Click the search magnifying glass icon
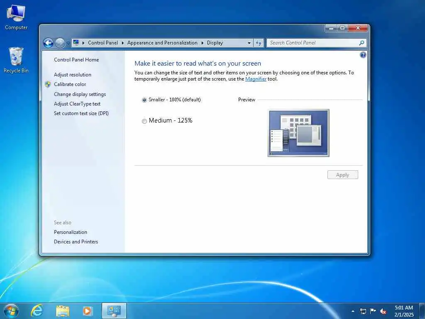The width and height of the screenshot is (425, 319). [361, 43]
